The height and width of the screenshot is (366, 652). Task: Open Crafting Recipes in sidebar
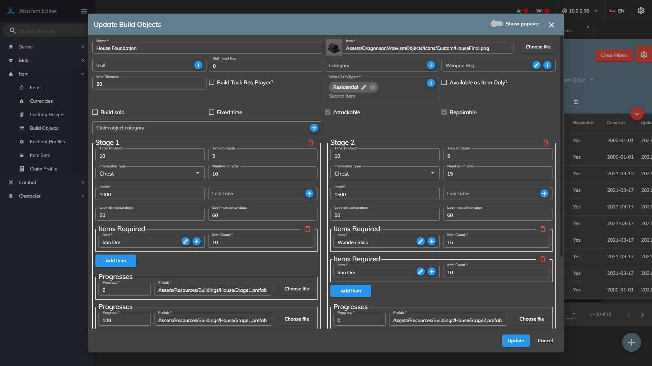point(48,115)
